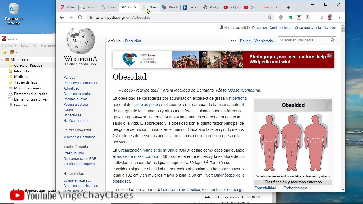Viewport: 363px width, 204px height.
Task: Switch to the TED tab
Action: point(271,7)
